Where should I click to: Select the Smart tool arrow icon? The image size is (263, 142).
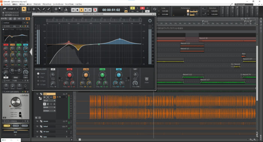(24, 9)
